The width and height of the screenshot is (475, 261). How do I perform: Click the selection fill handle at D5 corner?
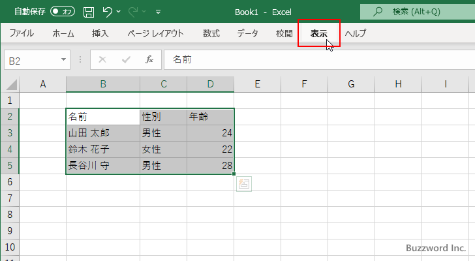[x=234, y=174]
